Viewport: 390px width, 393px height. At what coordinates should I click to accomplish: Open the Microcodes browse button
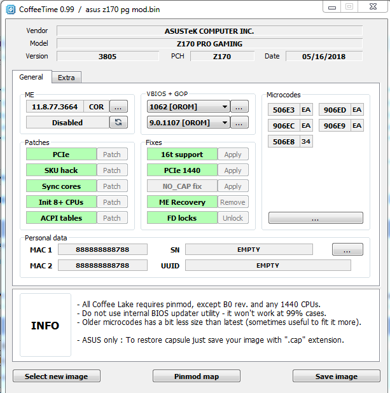pyautogui.click(x=316, y=218)
